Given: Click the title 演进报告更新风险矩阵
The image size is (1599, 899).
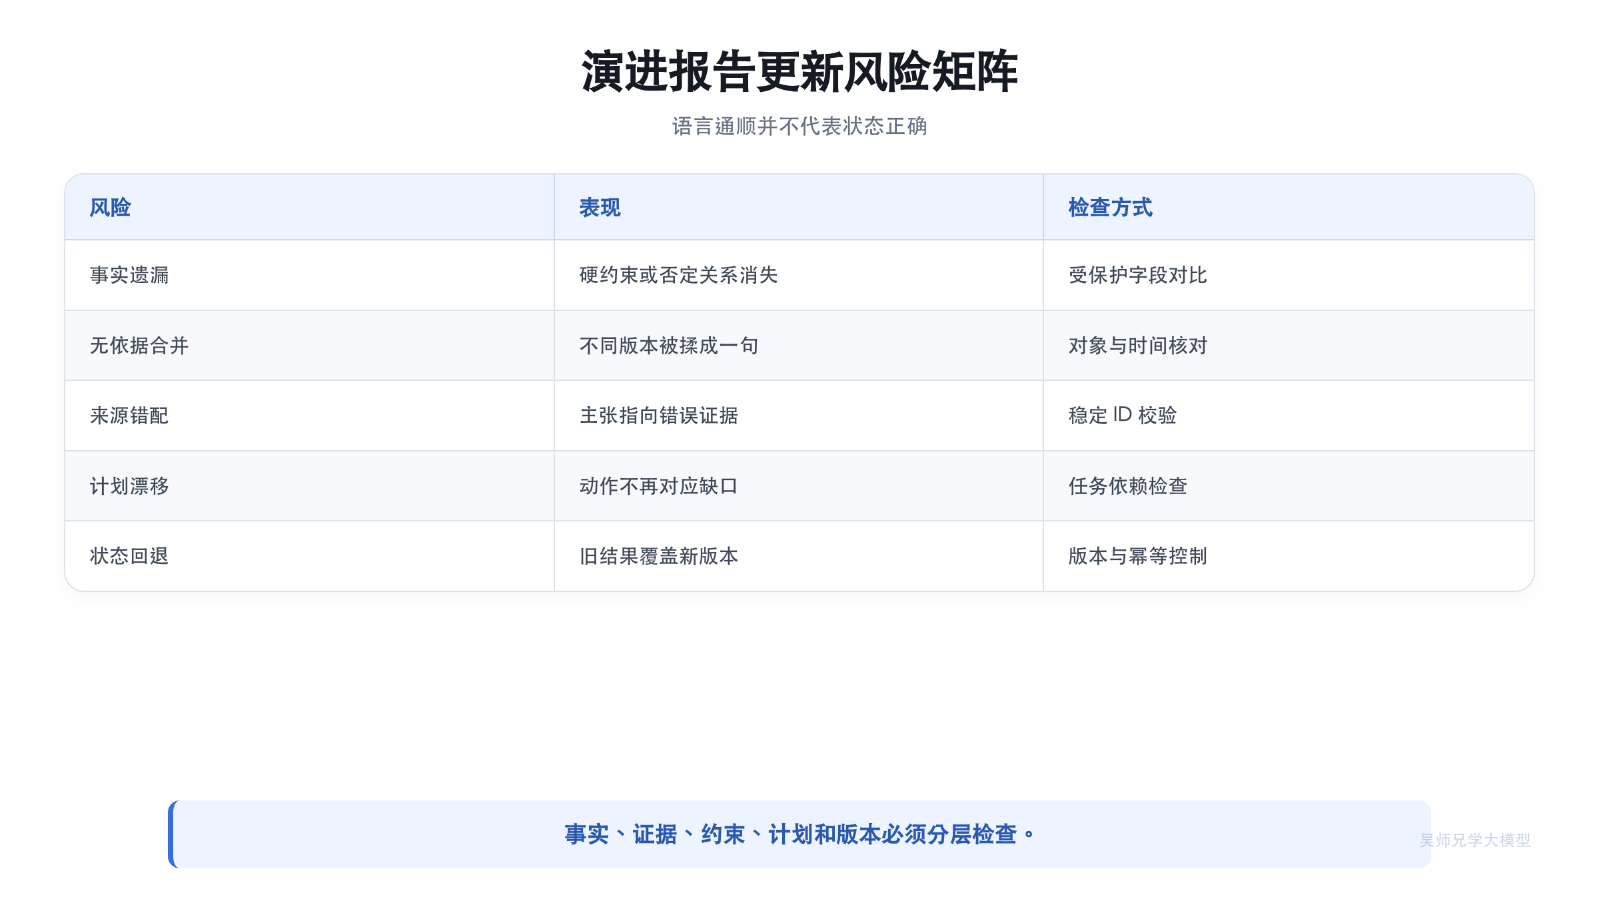Looking at the screenshot, I should tap(799, 71).
